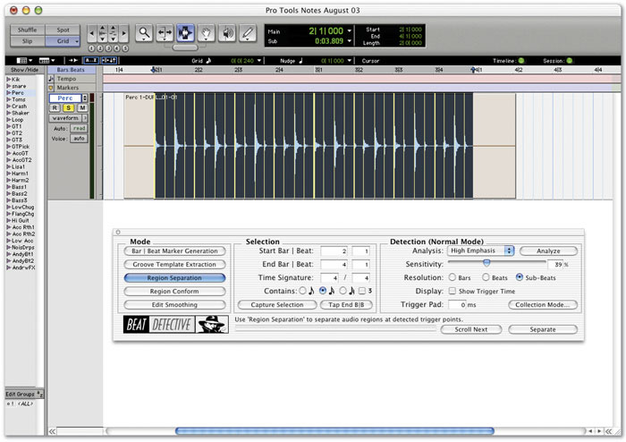Click the Tempo ruler note icon
Screen dimensions: 626x442
point(51,79)
